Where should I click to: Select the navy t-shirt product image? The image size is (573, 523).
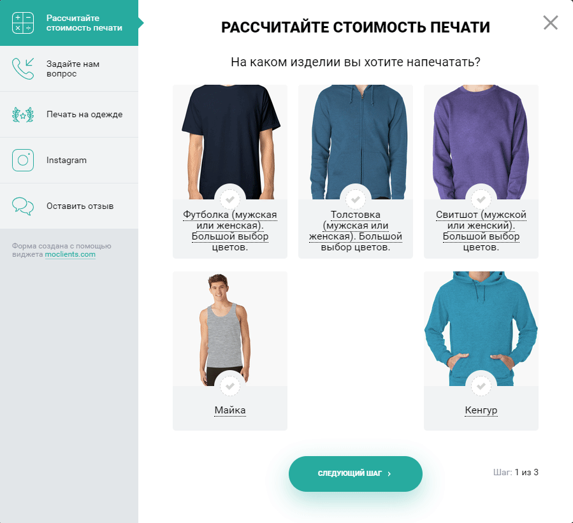[x=230, y=142]
